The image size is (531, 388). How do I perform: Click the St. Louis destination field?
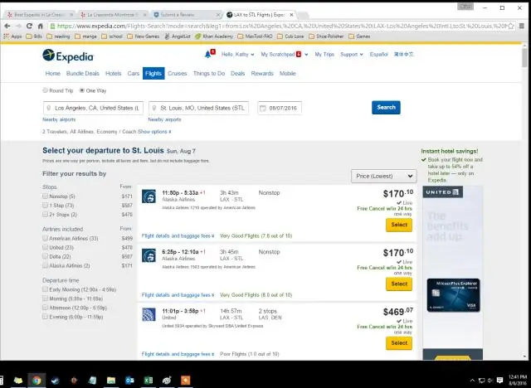[x=199, y=109]
